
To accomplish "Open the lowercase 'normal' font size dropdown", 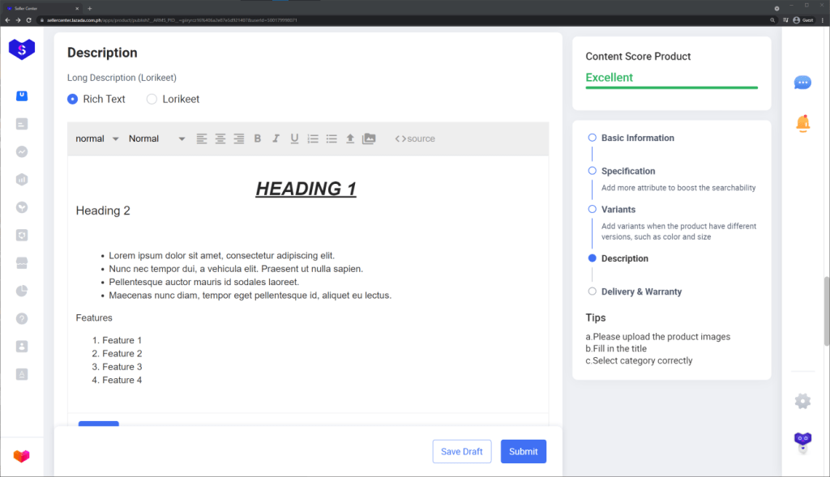I will pos(97,138).
